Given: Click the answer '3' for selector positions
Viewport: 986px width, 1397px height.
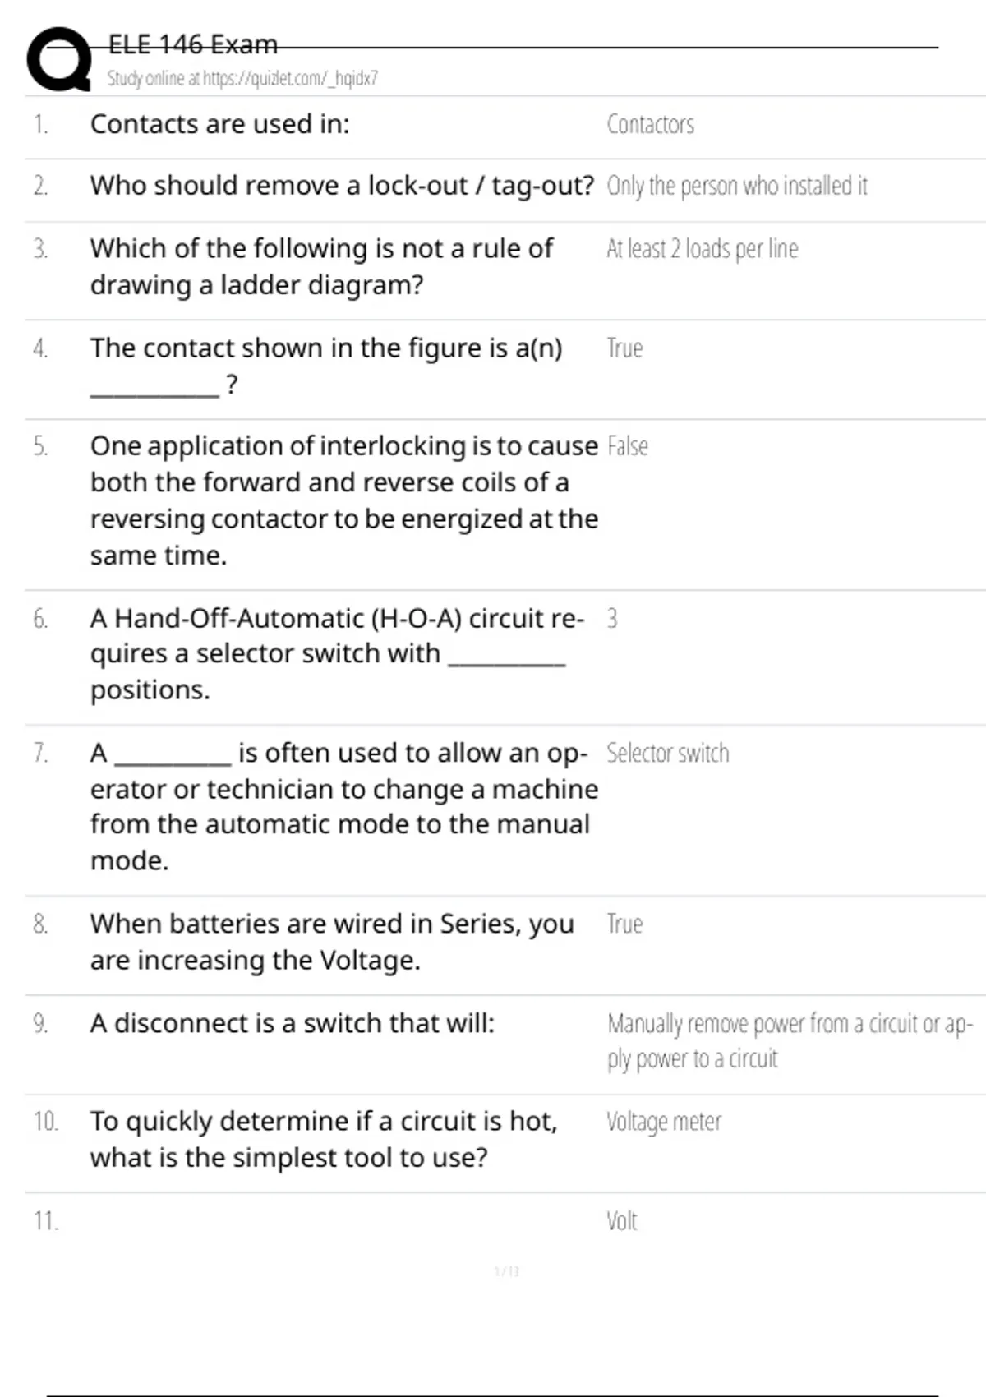Looking at the screenshot, I should pyautogui.click(x=612, y=618).
